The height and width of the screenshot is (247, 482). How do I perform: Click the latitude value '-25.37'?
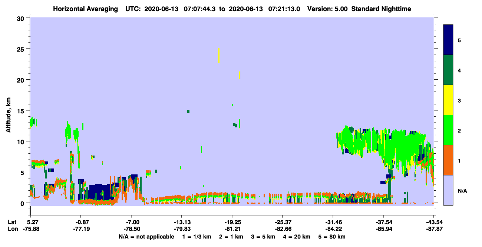coord(282,222)
